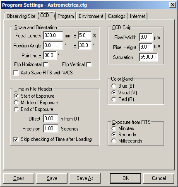Enable the Flip Horizontal checkbox
Screen dimensions: 178x187
click(46, 64)
